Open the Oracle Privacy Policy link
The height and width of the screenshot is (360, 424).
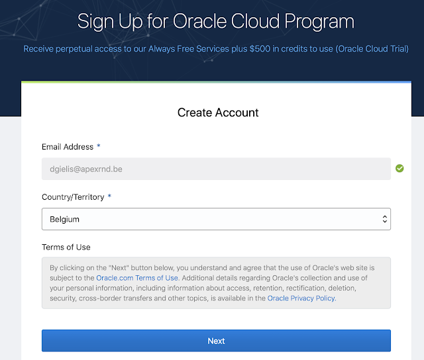click(301, 298)
